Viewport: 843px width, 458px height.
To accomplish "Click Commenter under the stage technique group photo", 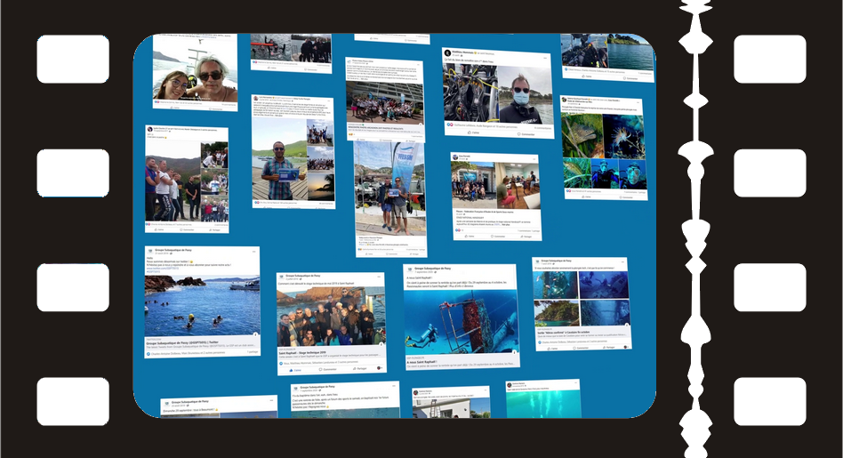I will [329, 369].
